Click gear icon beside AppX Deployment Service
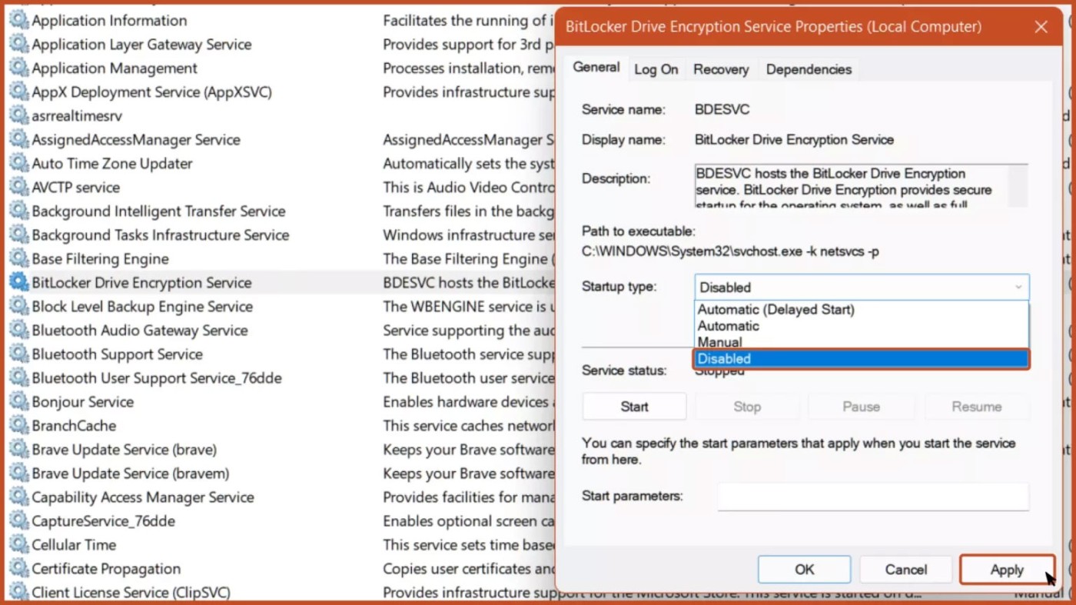 coord(18,91)
